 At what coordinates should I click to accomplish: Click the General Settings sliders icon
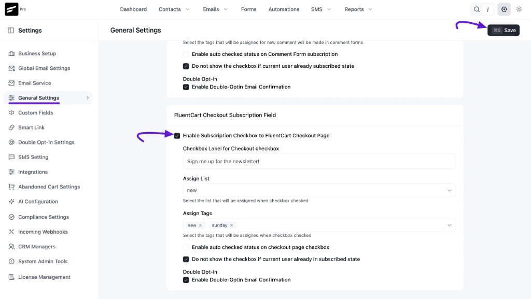[x=11, y=98]
